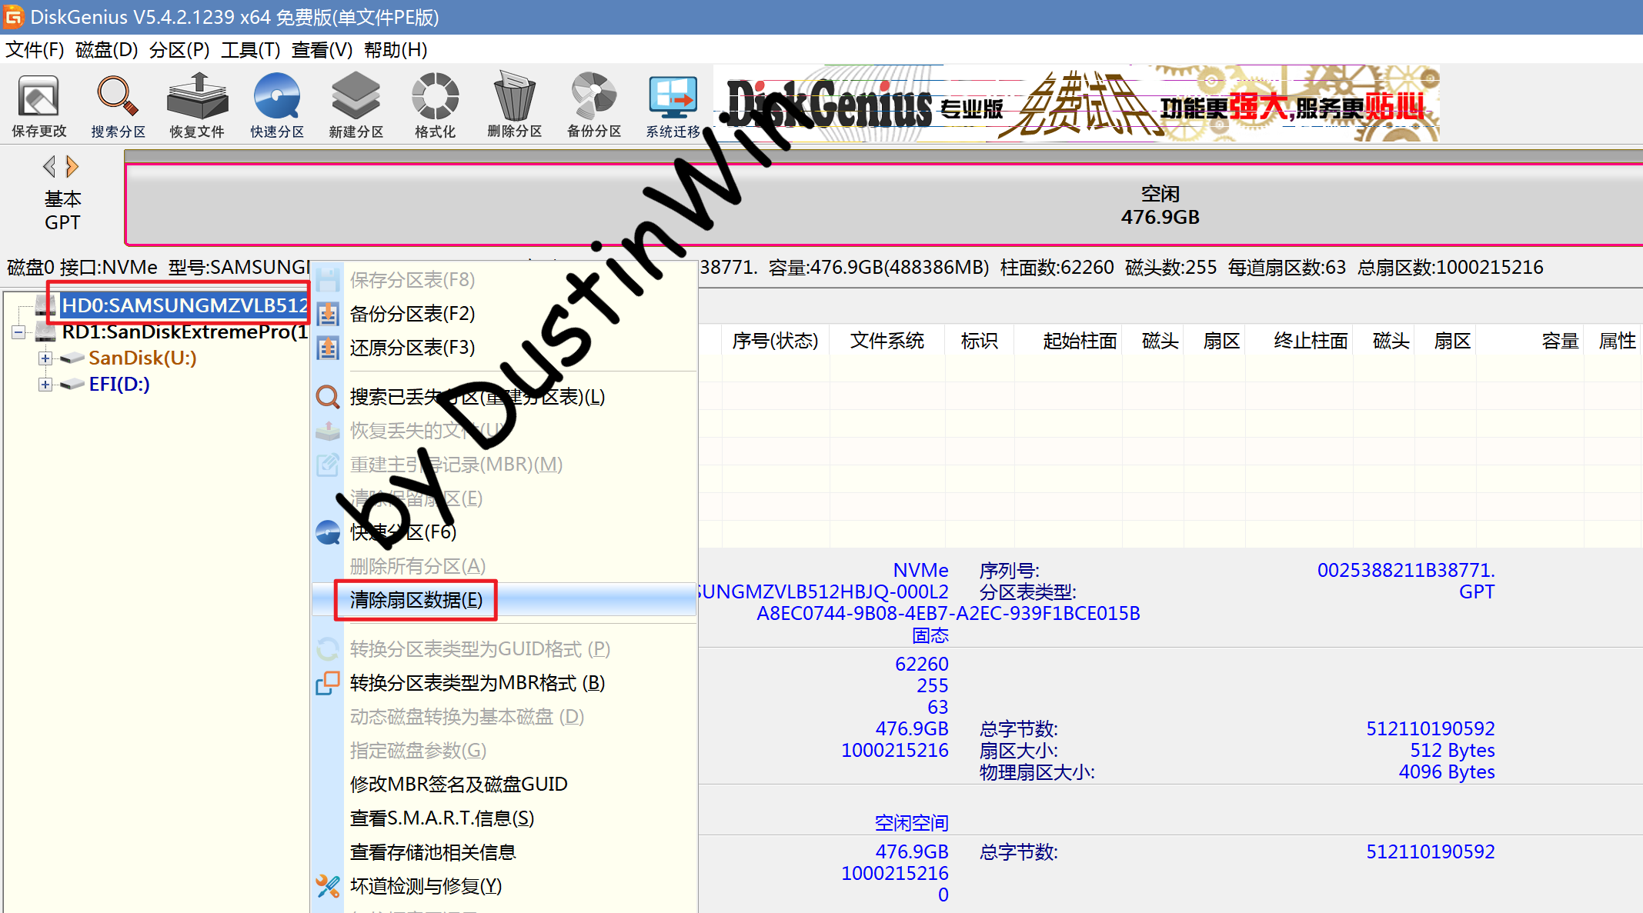Click the Recover Files (恢复文件) toolbar icon
This screenshot has width=1643, height=913.
coord(197,106)
